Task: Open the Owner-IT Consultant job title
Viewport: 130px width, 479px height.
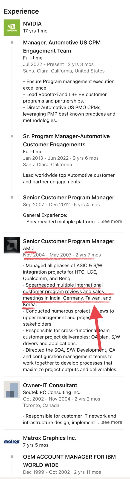Action: [x=50, y=385]
